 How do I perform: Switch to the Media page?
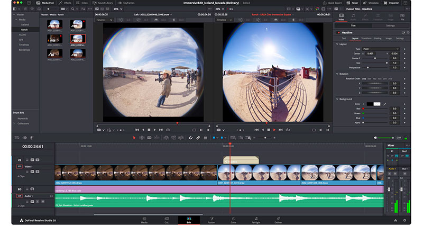(144, 220)
